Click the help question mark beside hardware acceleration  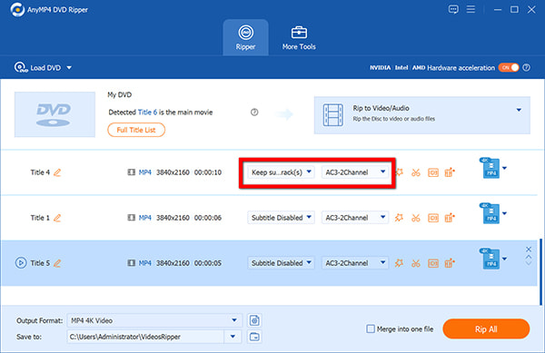click(527, 68)
